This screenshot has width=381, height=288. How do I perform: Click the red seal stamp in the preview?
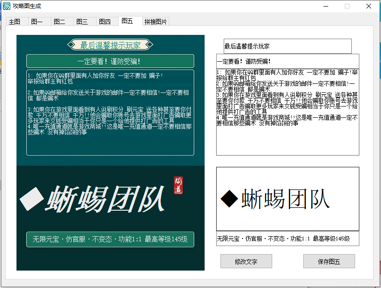point(178,185)
